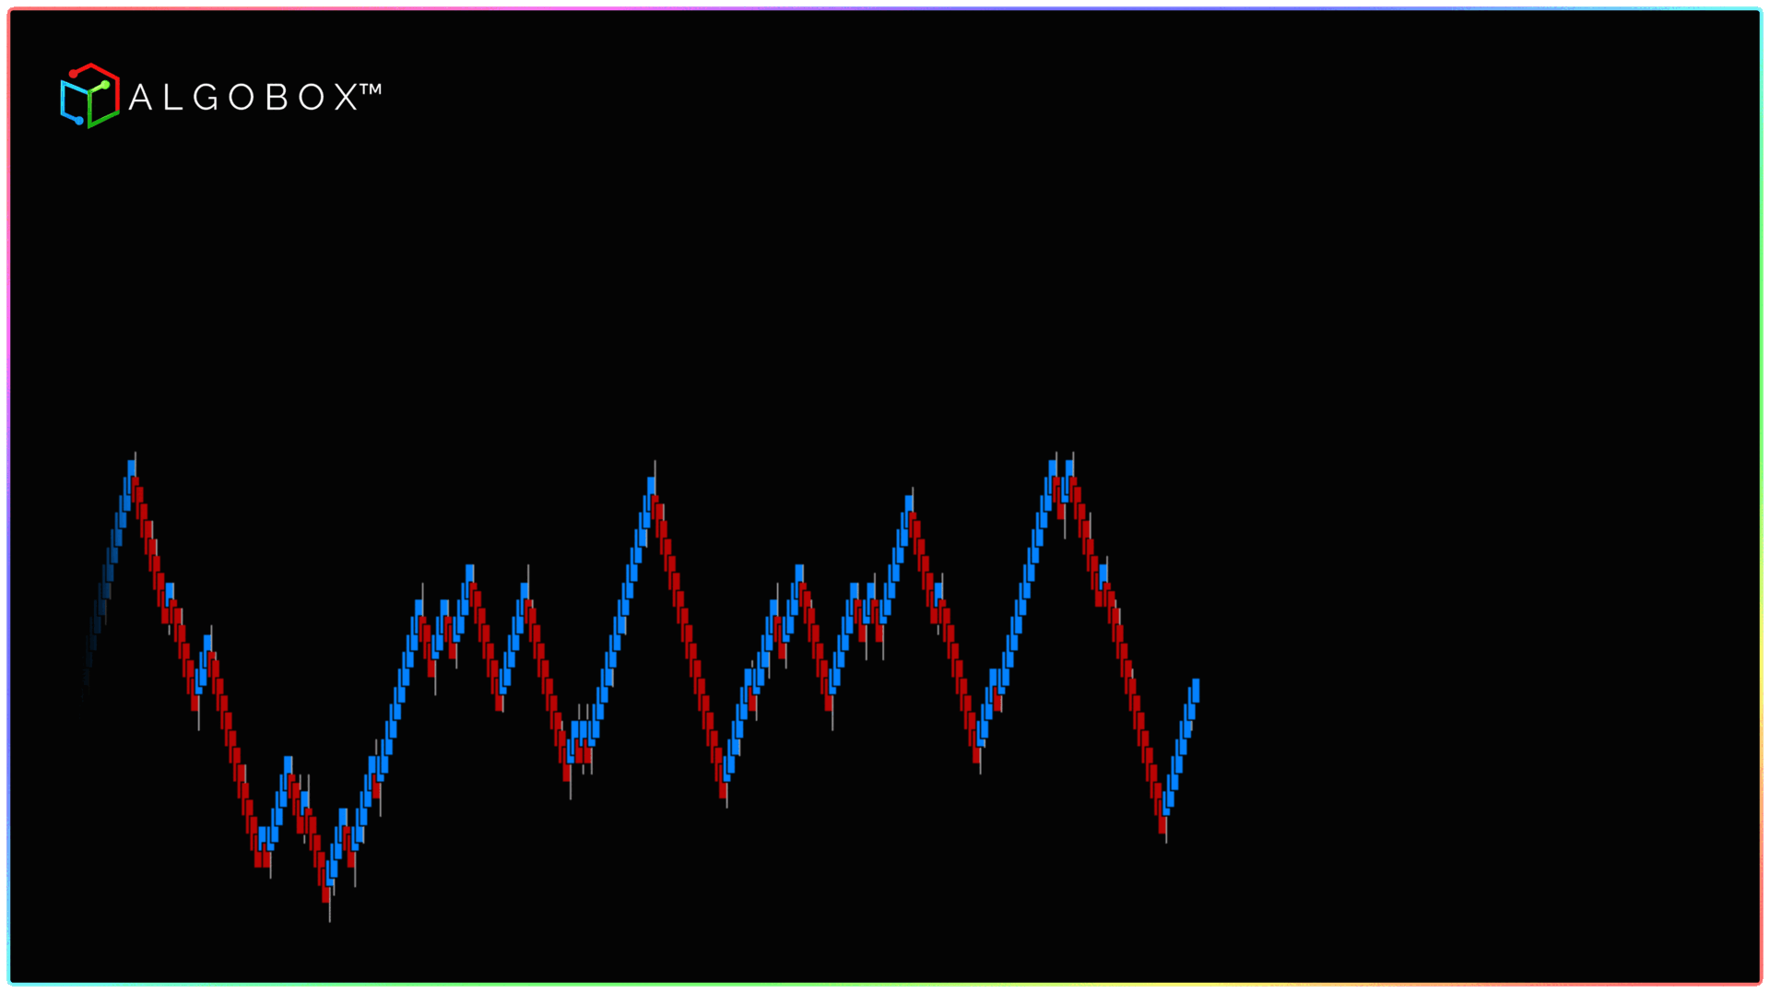Select the peak candle just before the double top
The width and height of the screenshot is (1770, 993).
(x=909, y=503)
